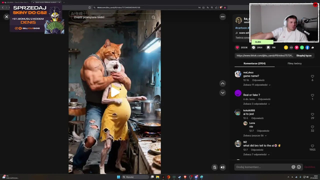Open comments via the speech bubble 2954
This screenshot has width=320, height=180.
click(x=253, y=47)
